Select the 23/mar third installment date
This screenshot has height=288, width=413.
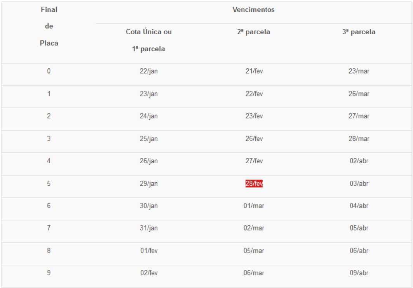[359, 71]
